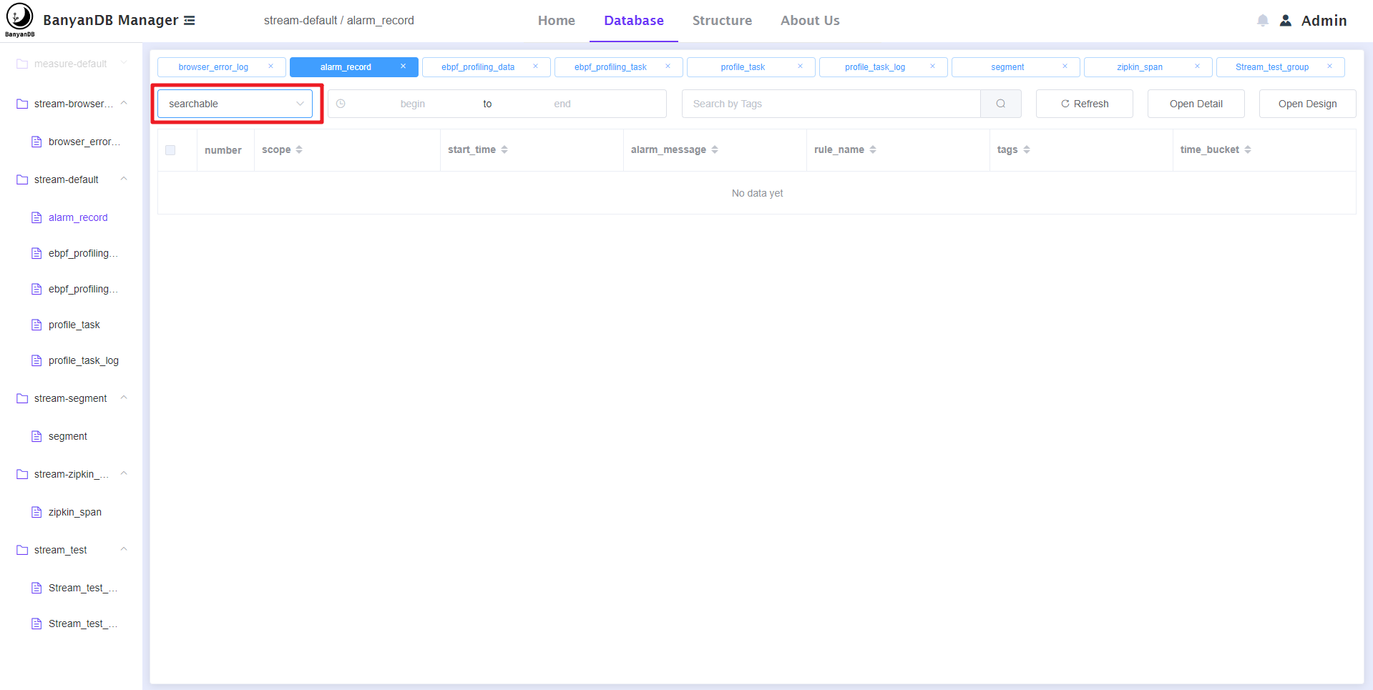Open the notification bell icon
This screenshot has width=1373, height=690.
pyautogui.click(x=1263, y=21)
